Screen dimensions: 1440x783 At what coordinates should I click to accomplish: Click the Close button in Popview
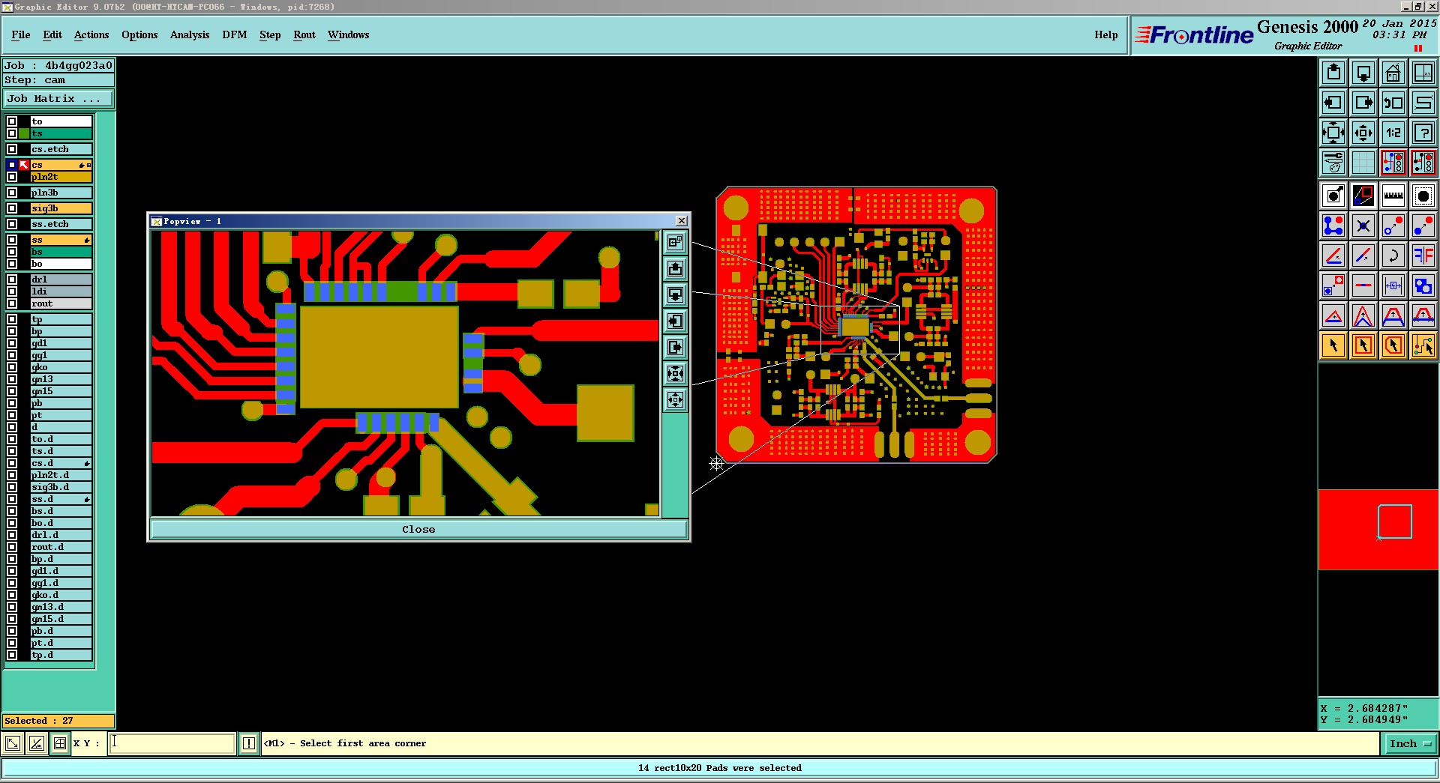click(418, 529)
